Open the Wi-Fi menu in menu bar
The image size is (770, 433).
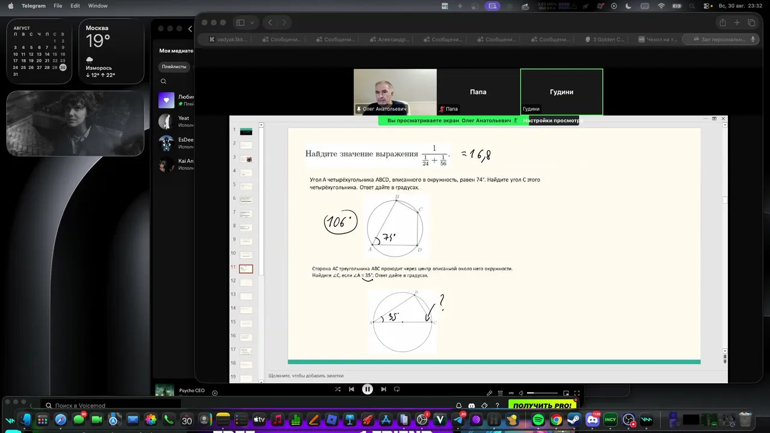pyautogui.click(x=661, y=6)
